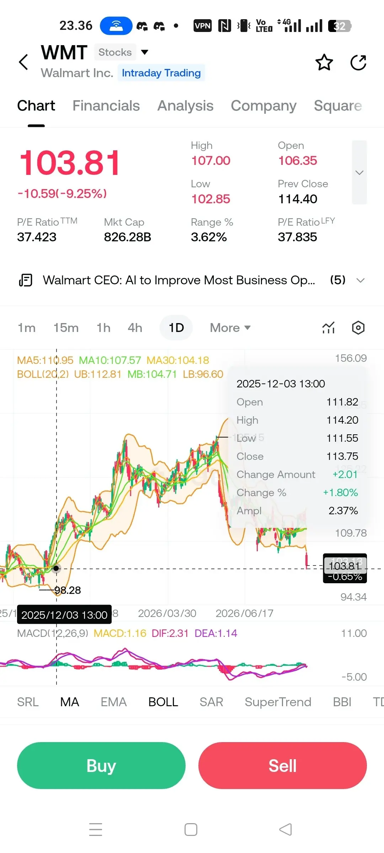Switch to the Square tab
The height and width of the screenshot is (853, 384).
(338, 106)
